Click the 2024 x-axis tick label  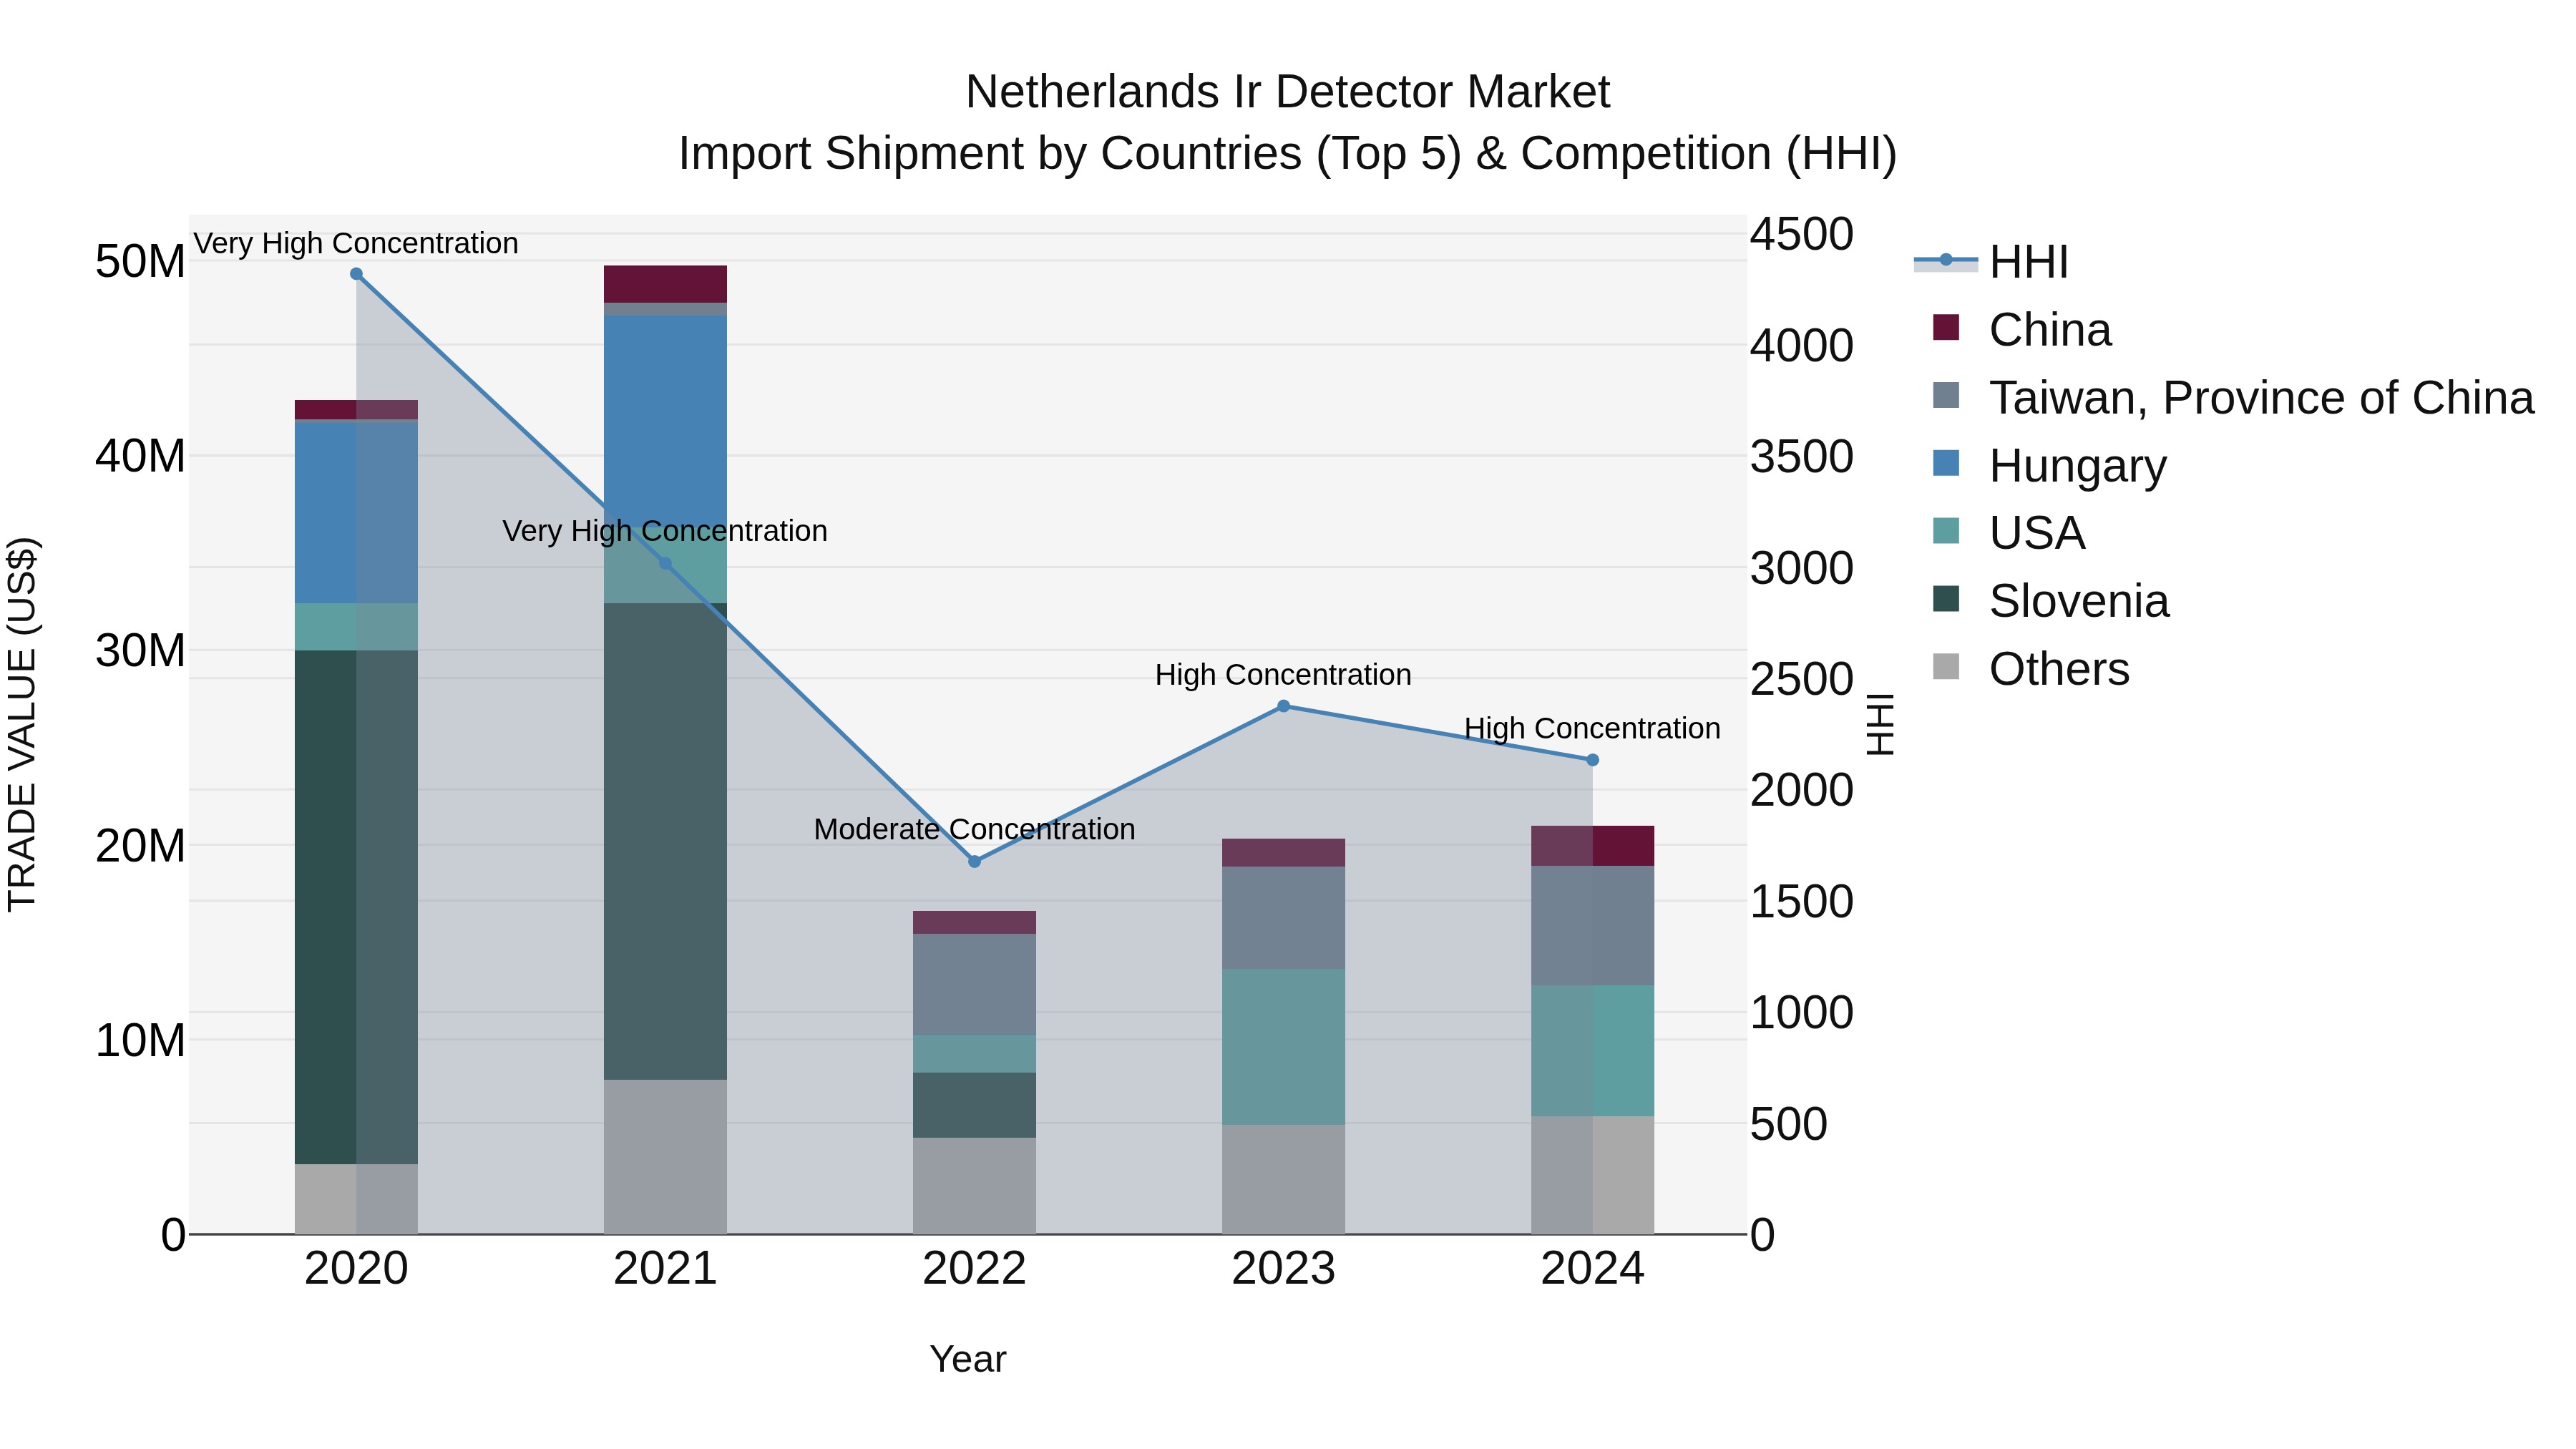coord(1593,1269)
